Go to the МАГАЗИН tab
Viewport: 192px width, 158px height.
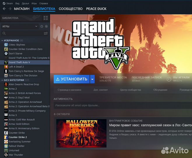pyautogui.click(x=22, y=9)
